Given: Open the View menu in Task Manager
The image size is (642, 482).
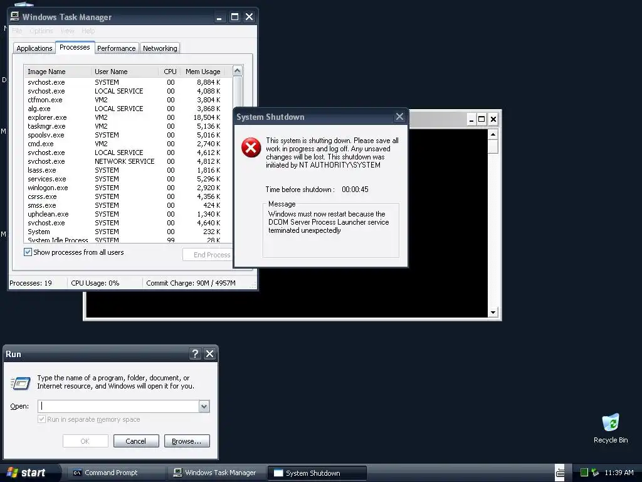Looking at the screenshot, I should (67, 31).
